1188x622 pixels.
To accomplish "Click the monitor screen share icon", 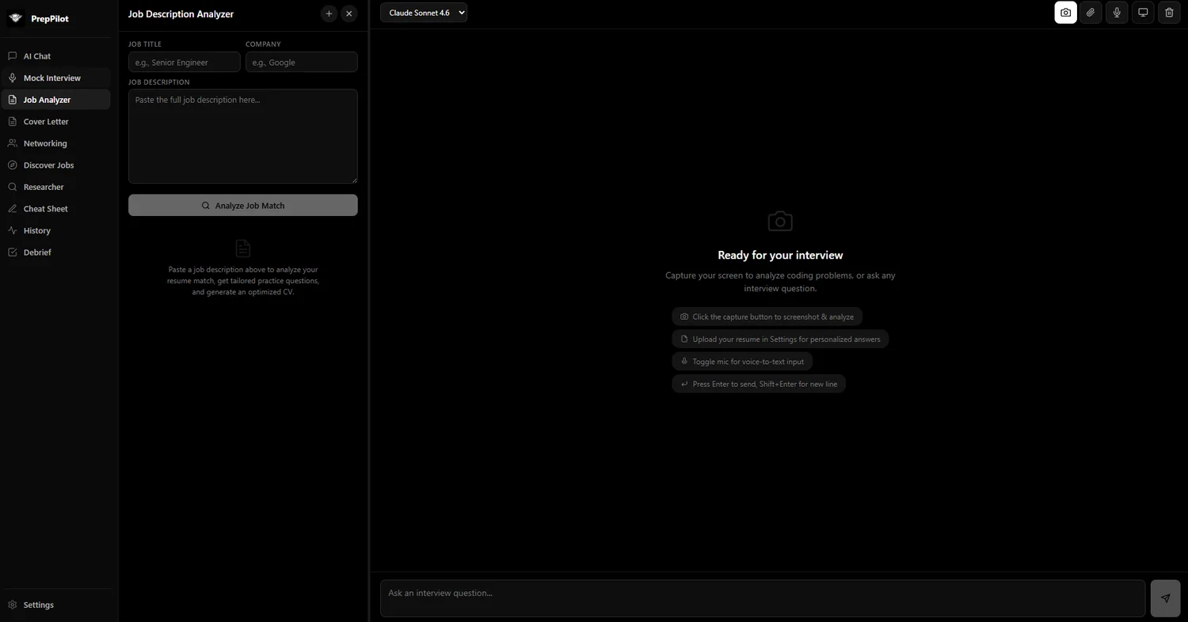I will click(1143, 13).
